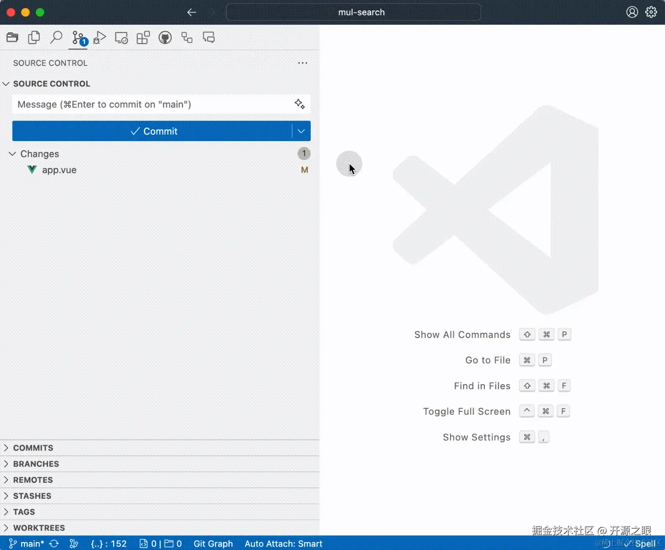The image size is (665, 550).
Task: Click Show Settings text
Action: click(476, 437)
